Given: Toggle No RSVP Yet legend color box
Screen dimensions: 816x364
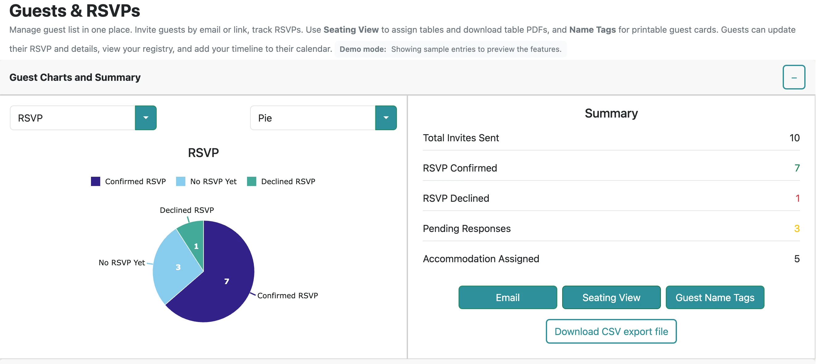Looking at the screenshot, I should [x=180, y=181].
